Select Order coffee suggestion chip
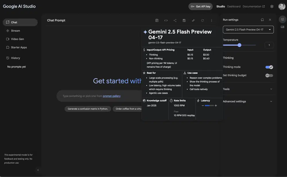Image resolution: width=287 pixels, height=177 pixels. click(127, 109)
